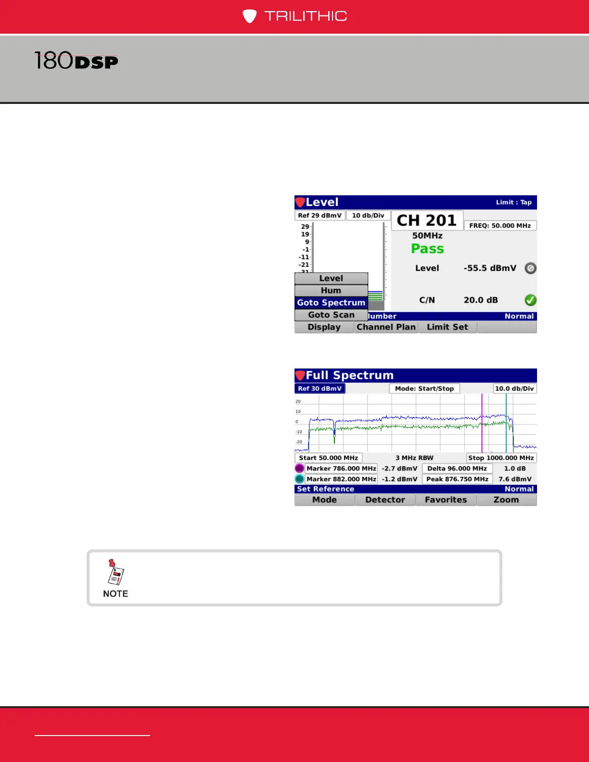Click the teal marker line on spectrum graph
The width and height of the screenshot is (589, 762).
click(506, 423)
